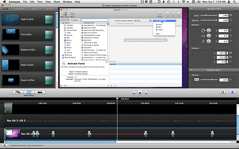The width and height of the screenshot is (239, 149).
Task: Skip forward with the fast-forward button
Action: pos(146,93)
